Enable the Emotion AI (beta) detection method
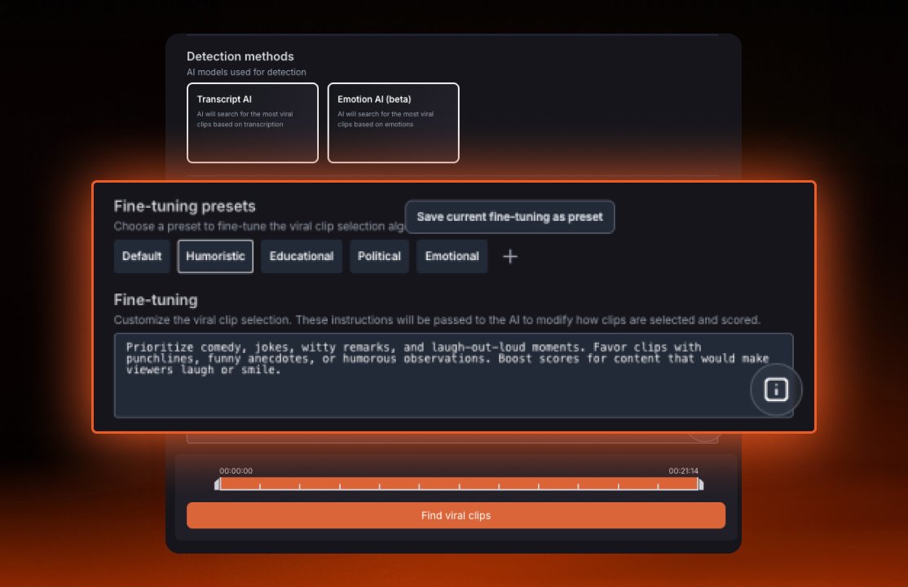This screenshot has width=908, height=587. (394, 122)
